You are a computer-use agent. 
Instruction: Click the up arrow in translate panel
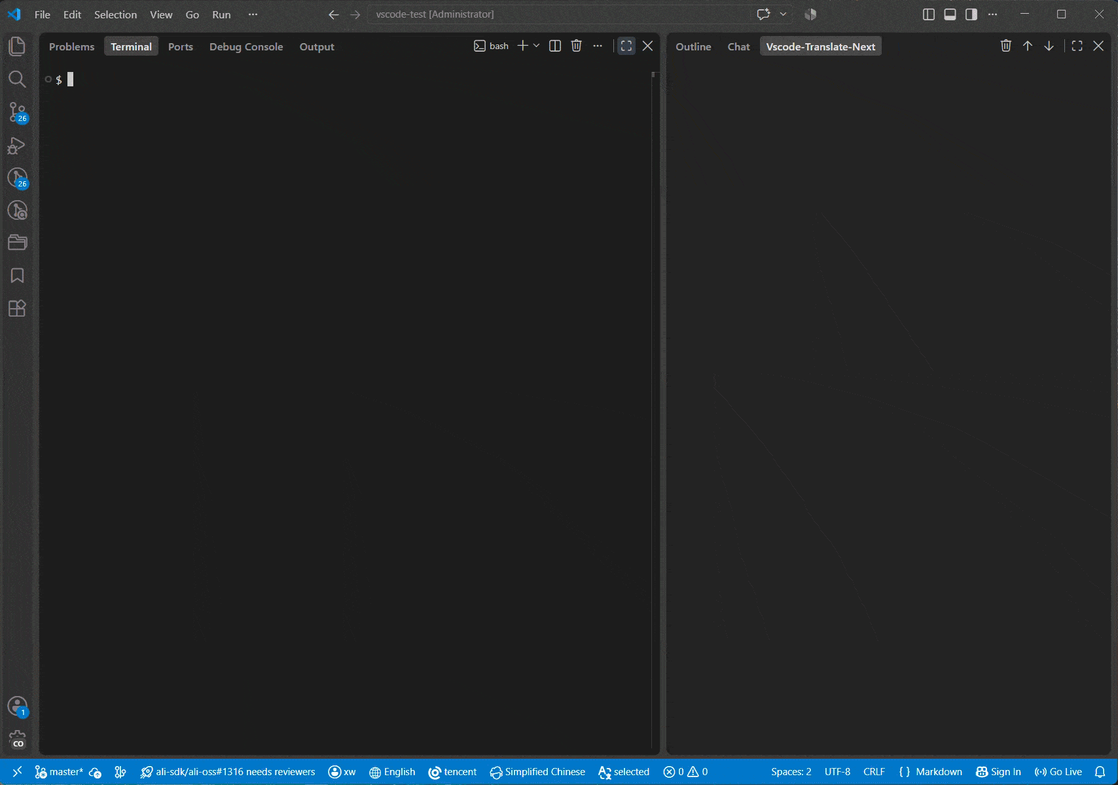click(x=1028, y=46)
